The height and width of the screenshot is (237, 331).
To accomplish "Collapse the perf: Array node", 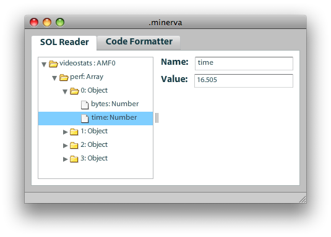I will (x=54, y=78).
